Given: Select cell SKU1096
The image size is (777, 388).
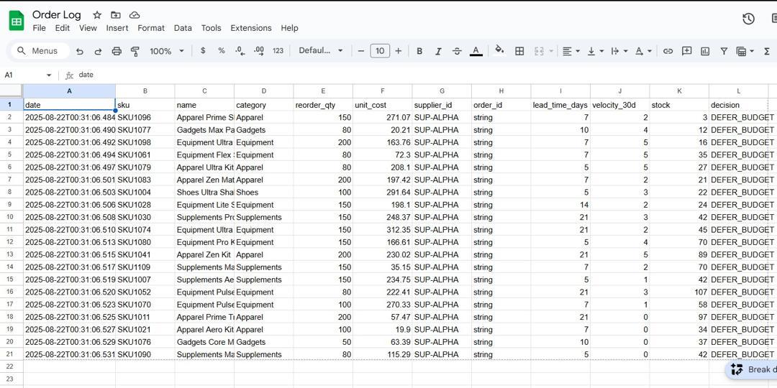Looking at the screenshot, I should (x=145, y=117).
